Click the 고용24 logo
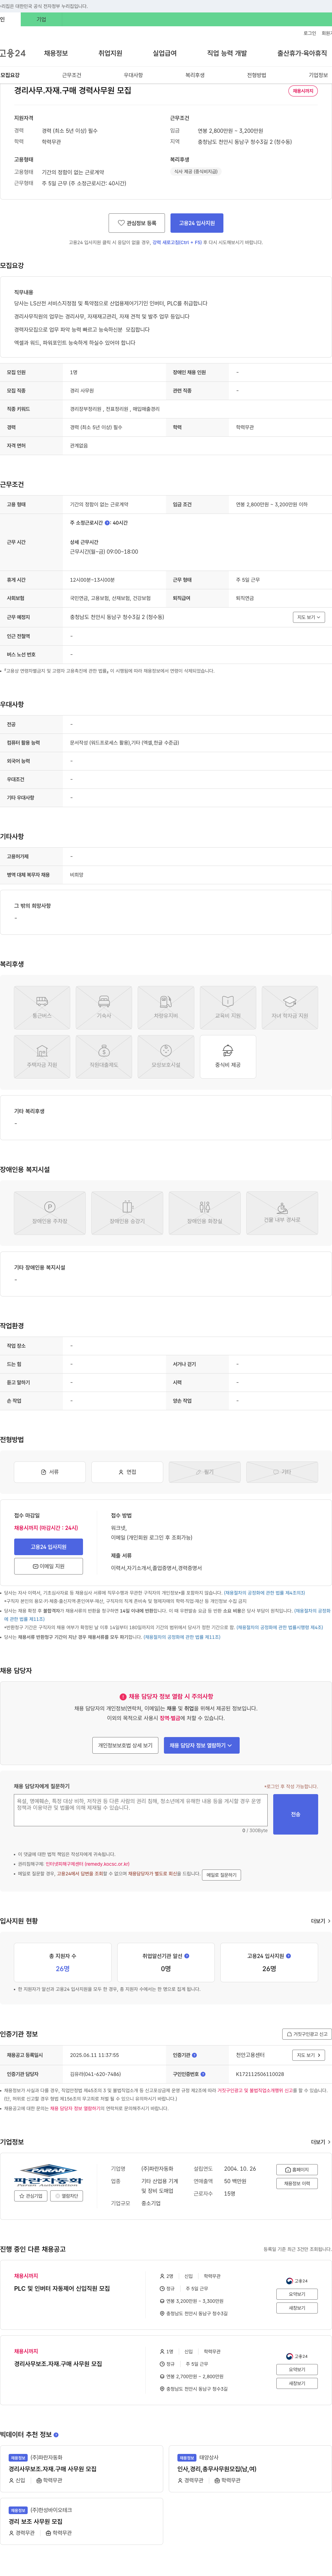 point(13,53)
